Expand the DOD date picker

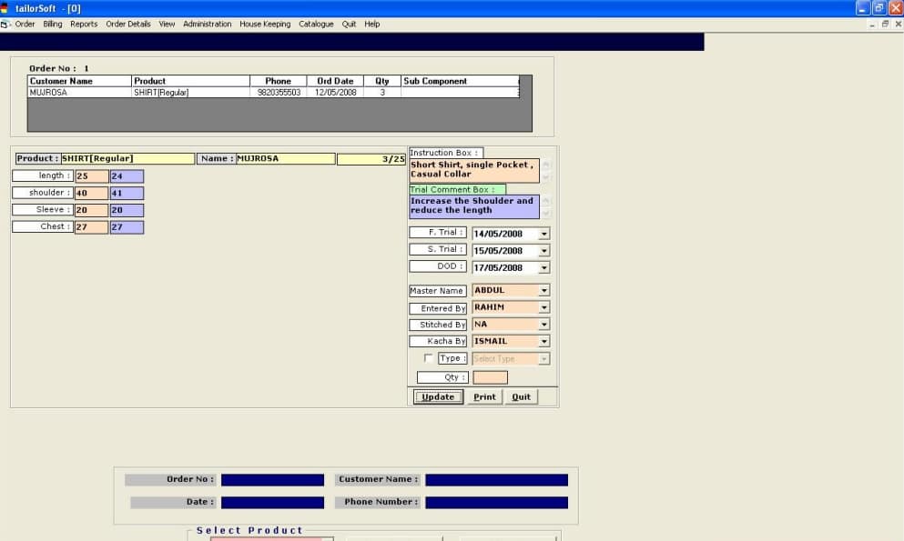(543, 268)
